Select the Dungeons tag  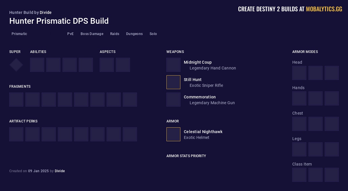pyautogui.click(x=134, y=34)
